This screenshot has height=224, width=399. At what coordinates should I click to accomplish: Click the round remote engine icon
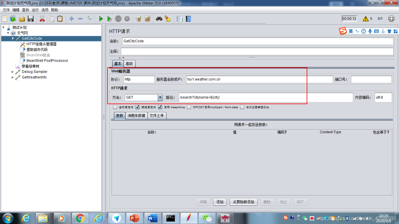pyautogui.click(x=391, y=19)
